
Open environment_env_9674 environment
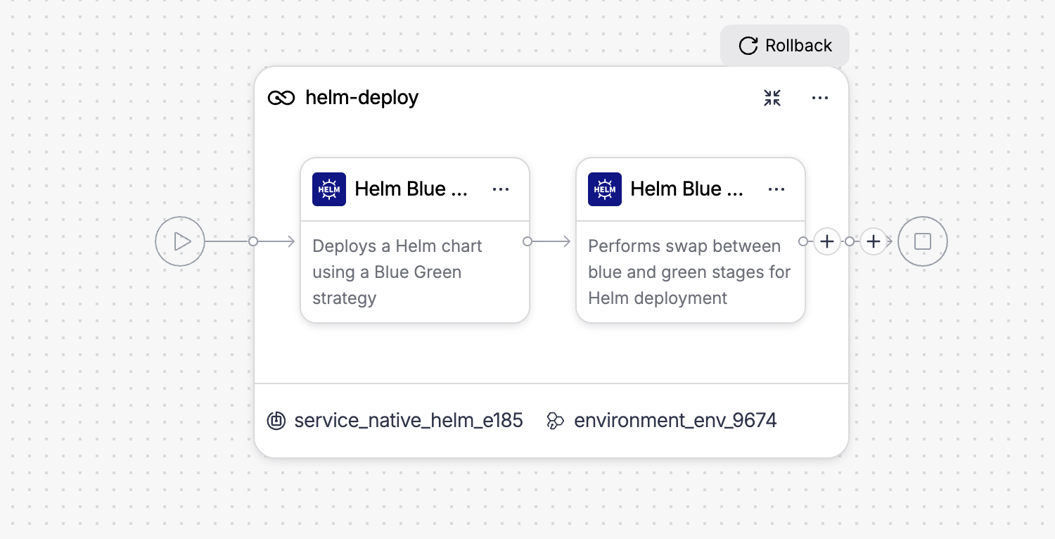click(675, 421)
